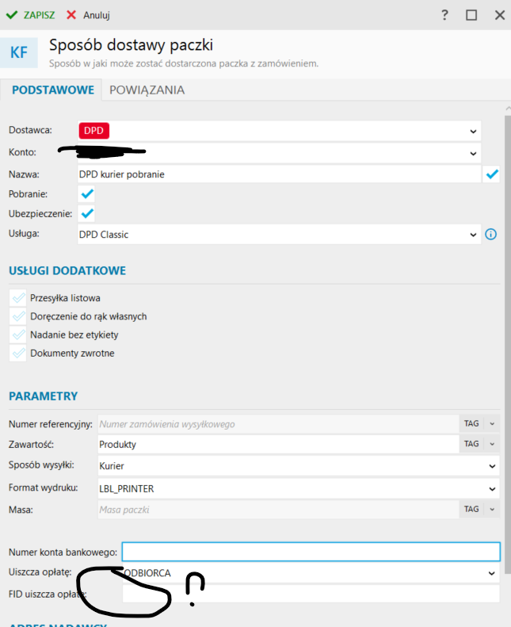Click ZAPISZ to save

click(31, 14)
